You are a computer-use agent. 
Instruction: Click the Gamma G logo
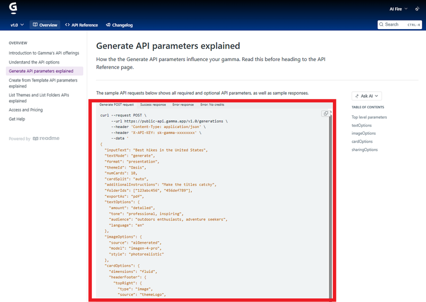point(13,8)
